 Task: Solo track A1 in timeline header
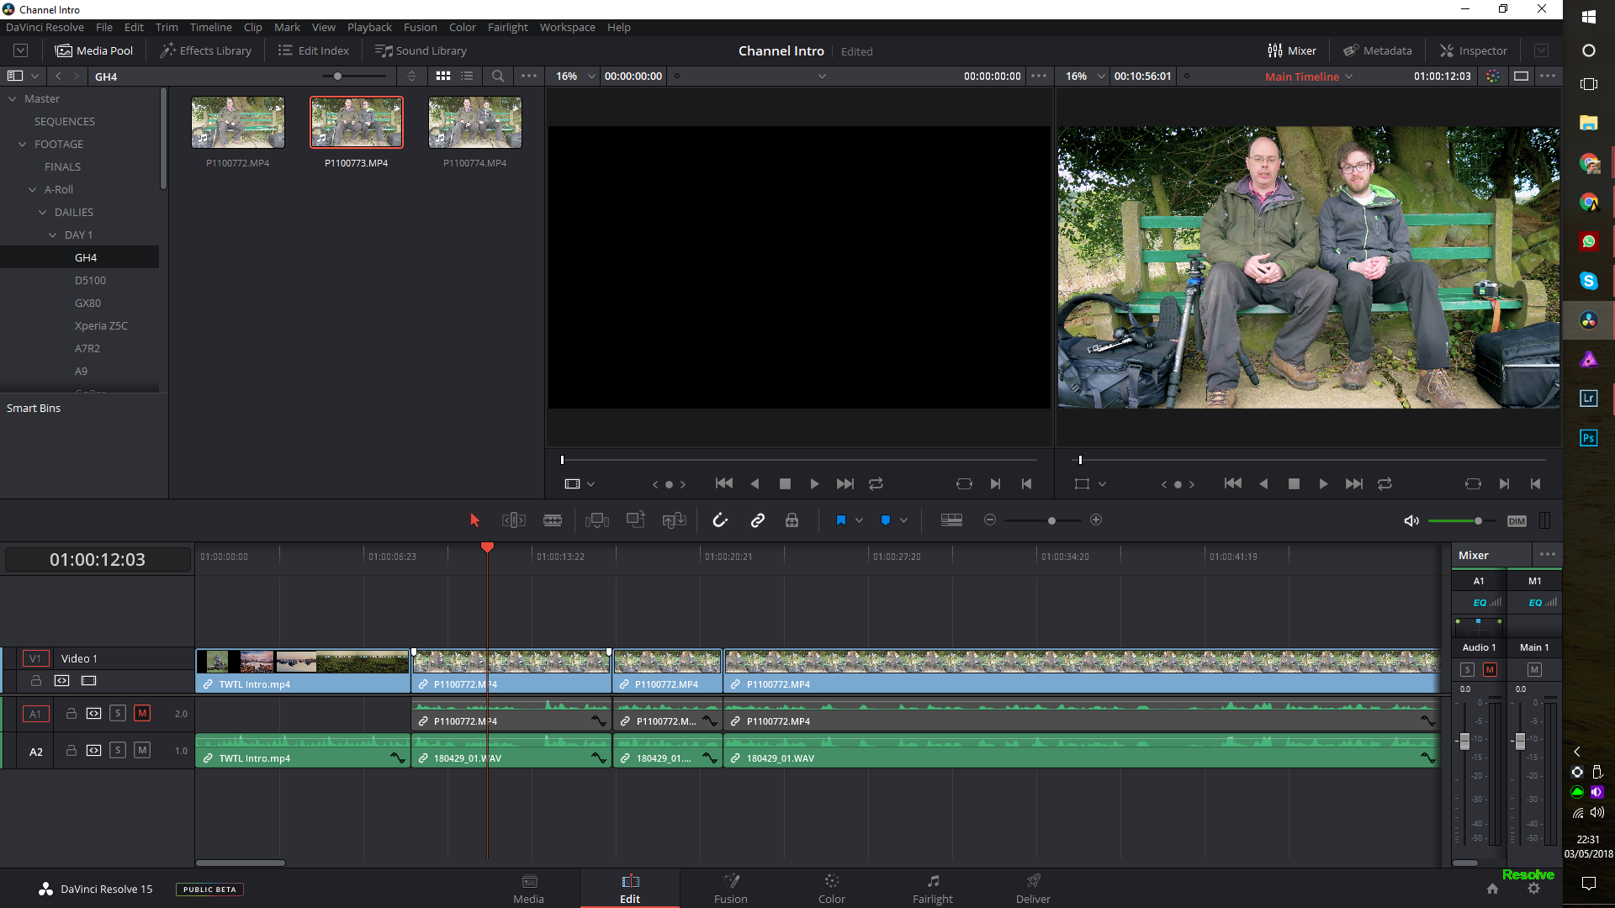pyautogui.click(x=118, y=713)
